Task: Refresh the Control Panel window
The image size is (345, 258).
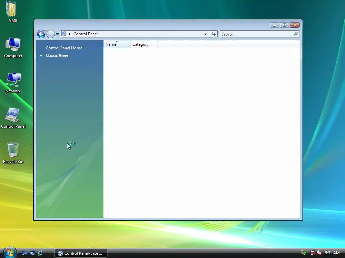Action: point(213,34)
